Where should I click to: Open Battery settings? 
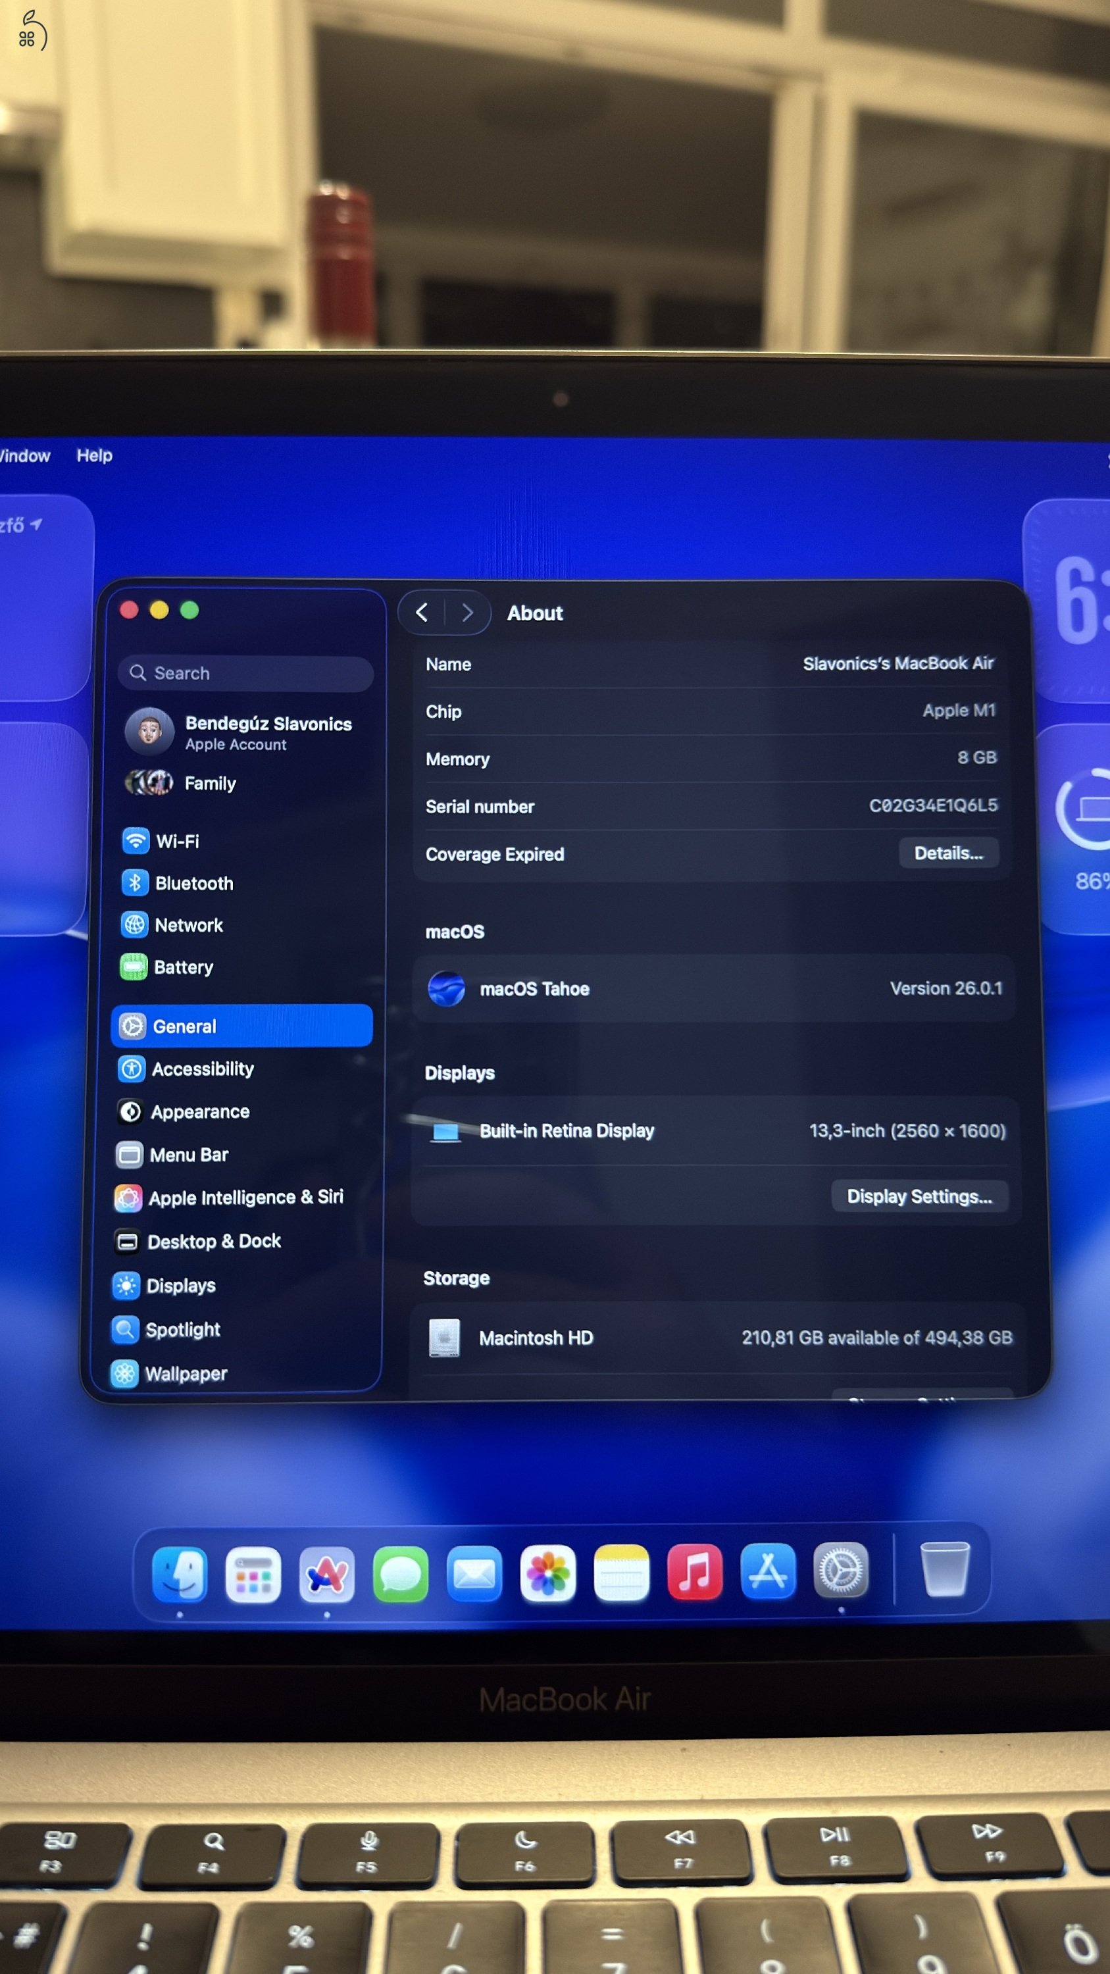coord(182,968)
